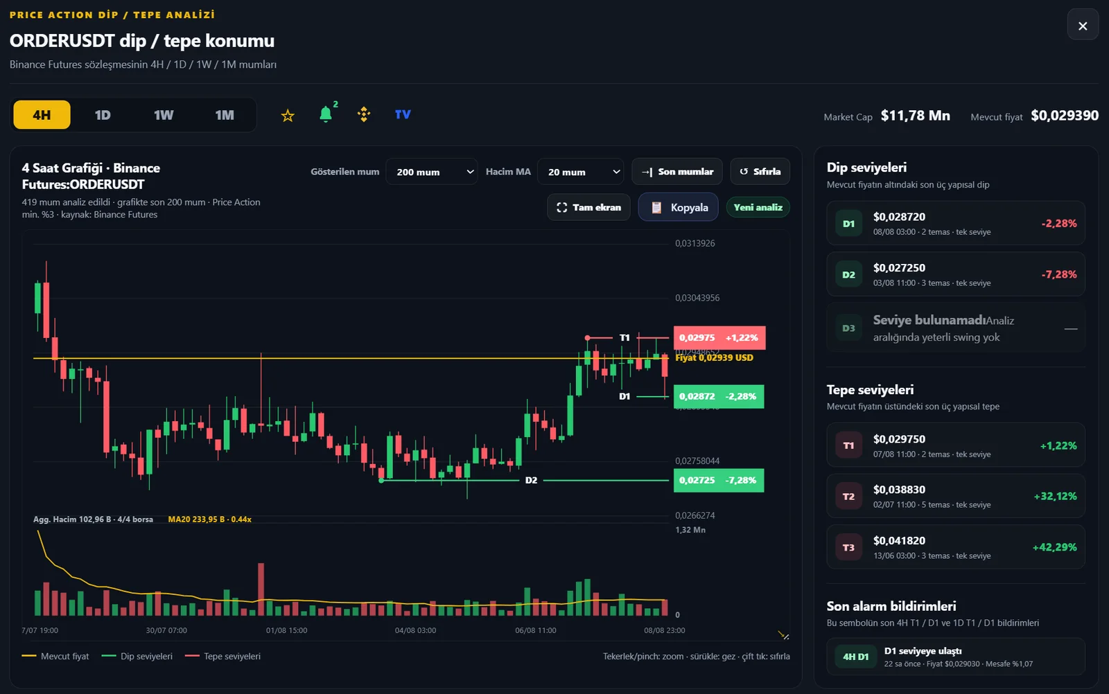Click the Market Cap $11,78 Mn value
Viewport: 1109px width, 694px height.
[x=915, y=116]
